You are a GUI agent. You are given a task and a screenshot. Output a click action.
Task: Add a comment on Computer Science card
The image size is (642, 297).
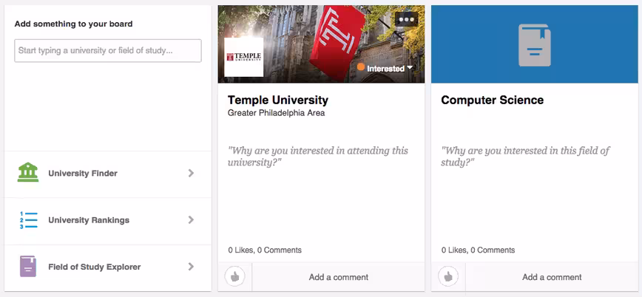552,277
